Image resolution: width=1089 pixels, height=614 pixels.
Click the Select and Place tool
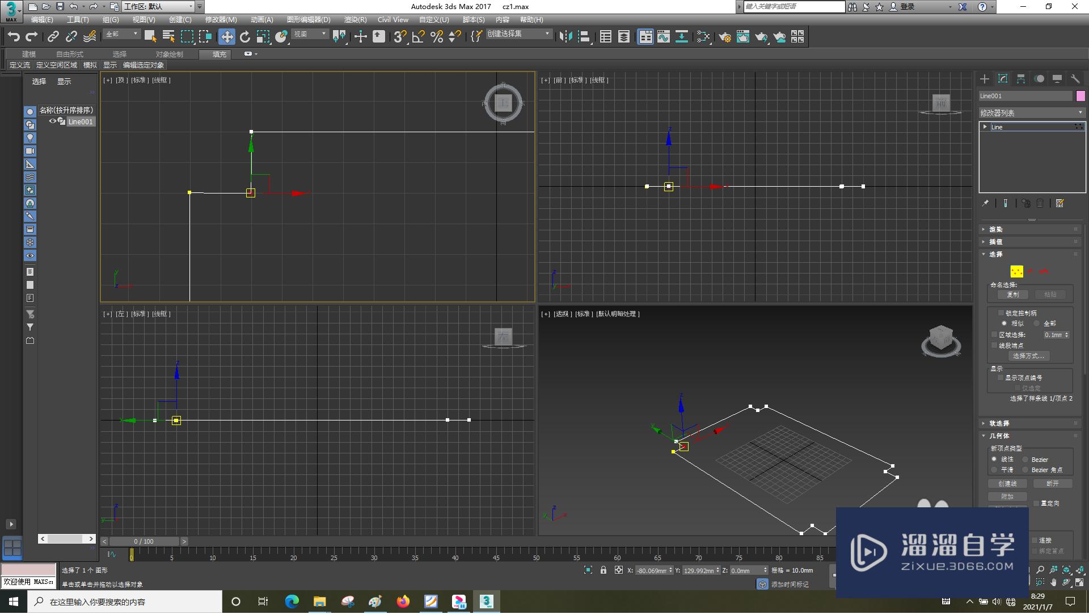coord(281,37)
